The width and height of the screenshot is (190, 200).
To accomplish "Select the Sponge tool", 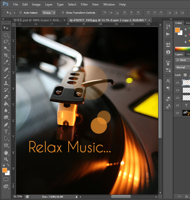I will [x=6, y=117].
